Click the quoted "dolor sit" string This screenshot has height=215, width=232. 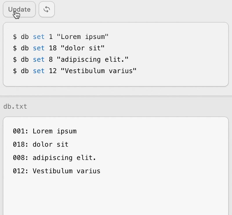tap(82, 48)
